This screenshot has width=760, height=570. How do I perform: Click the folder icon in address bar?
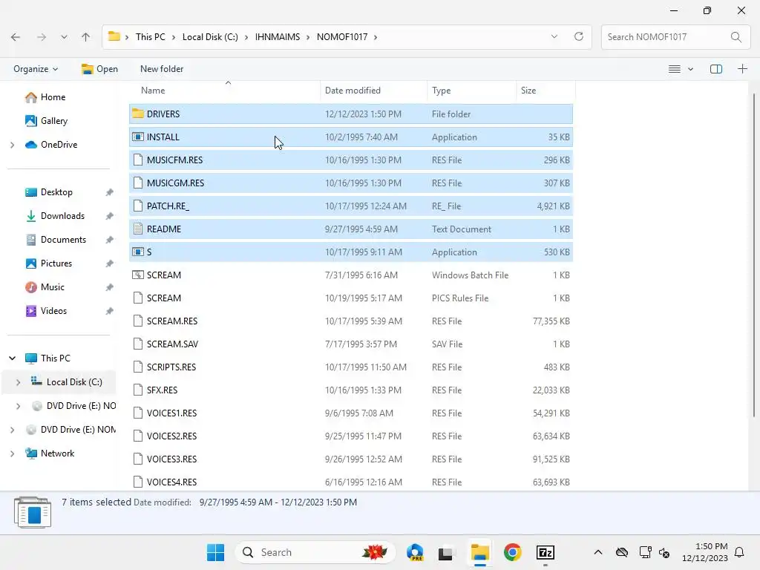(x=114, y=36)
